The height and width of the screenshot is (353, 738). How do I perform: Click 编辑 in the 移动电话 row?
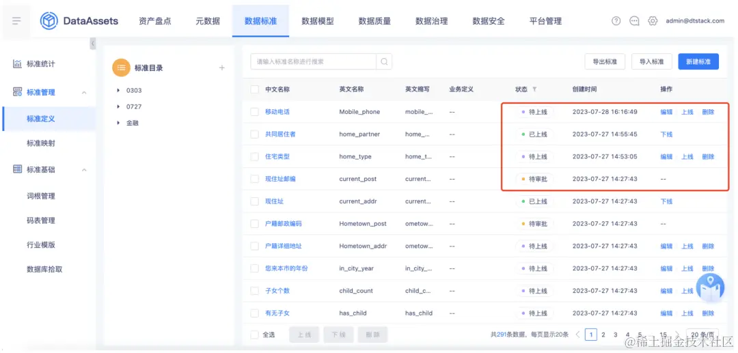click(x=666, y=112)
